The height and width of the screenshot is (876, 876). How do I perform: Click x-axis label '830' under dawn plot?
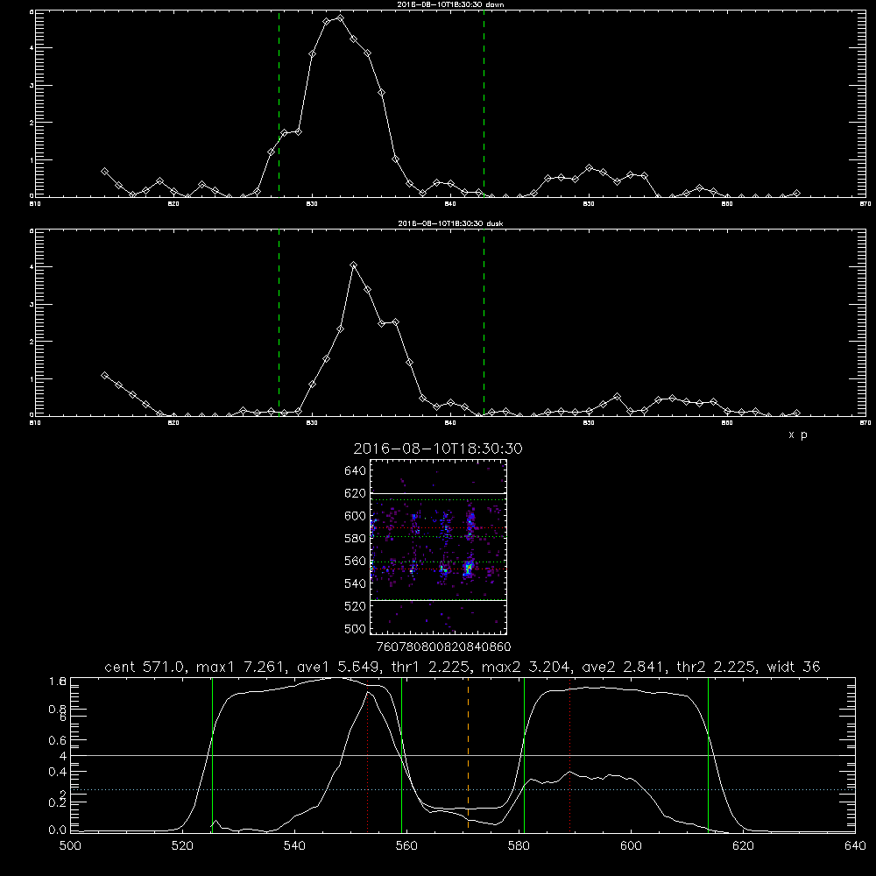pos(312,204)
